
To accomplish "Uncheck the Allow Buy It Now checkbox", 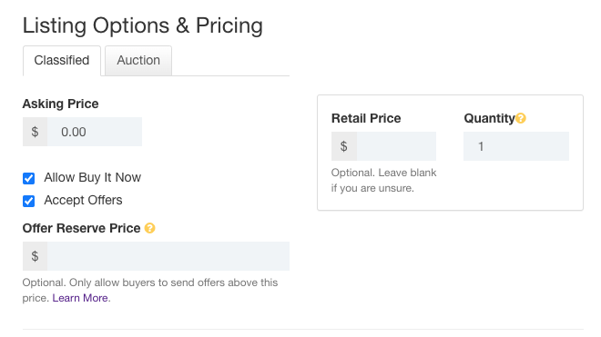I will point(29,178).
